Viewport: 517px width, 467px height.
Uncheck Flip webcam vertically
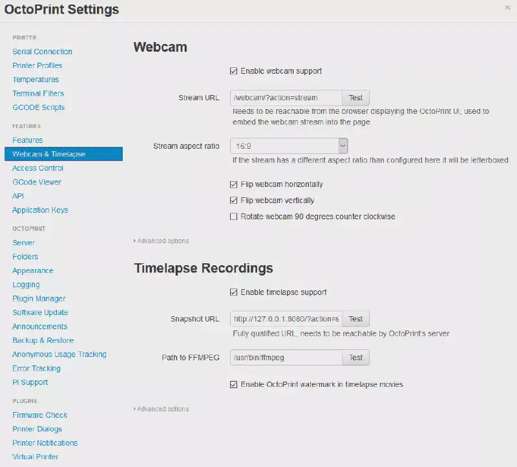234,201
